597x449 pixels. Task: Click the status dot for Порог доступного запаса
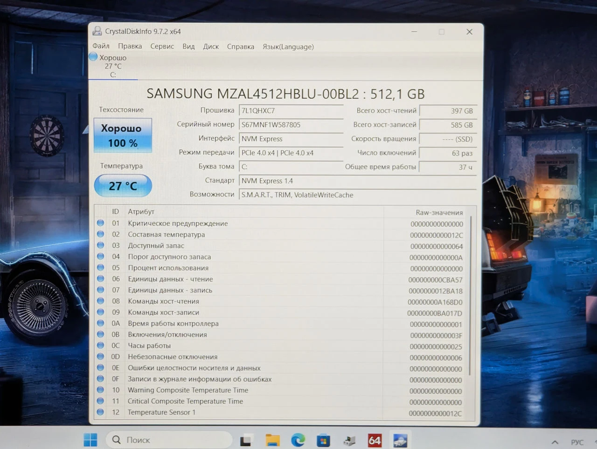tap(100, 256)
